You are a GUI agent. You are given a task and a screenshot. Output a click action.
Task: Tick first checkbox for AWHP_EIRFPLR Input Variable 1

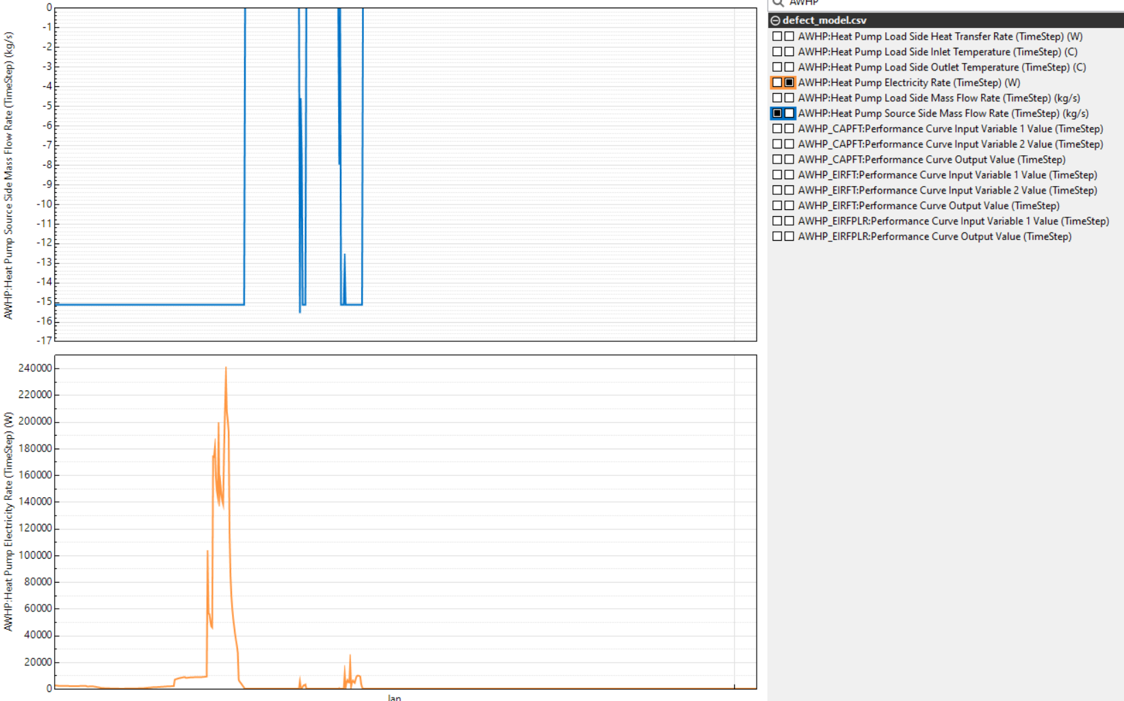(777, 221)
